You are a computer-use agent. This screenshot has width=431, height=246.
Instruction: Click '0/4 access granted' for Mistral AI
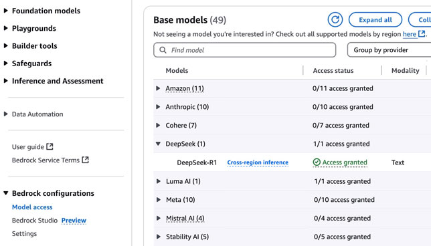click(342, 219)
